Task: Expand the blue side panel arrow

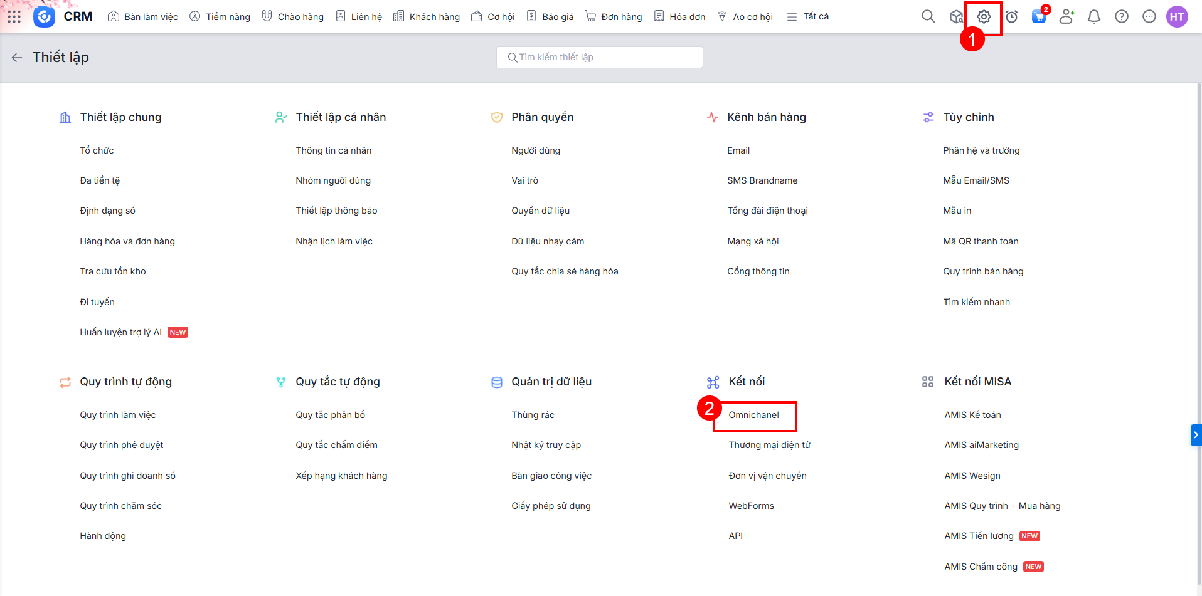Action: [x=1195, y=435]
